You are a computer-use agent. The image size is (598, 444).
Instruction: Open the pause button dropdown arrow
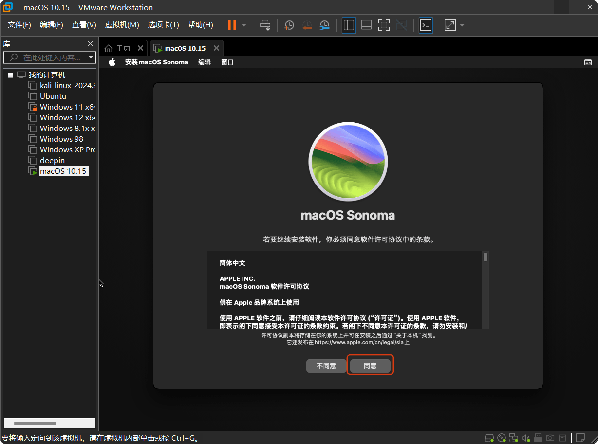[243, 25]
